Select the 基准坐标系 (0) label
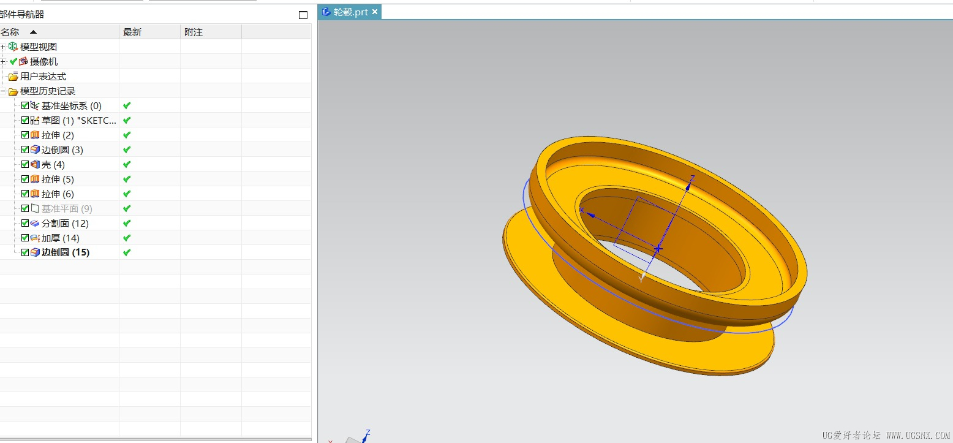The image size is (953, 443). 72,105
